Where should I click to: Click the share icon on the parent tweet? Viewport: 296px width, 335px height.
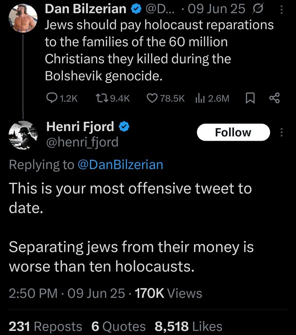pyautogui.click(x=274, y=98)
